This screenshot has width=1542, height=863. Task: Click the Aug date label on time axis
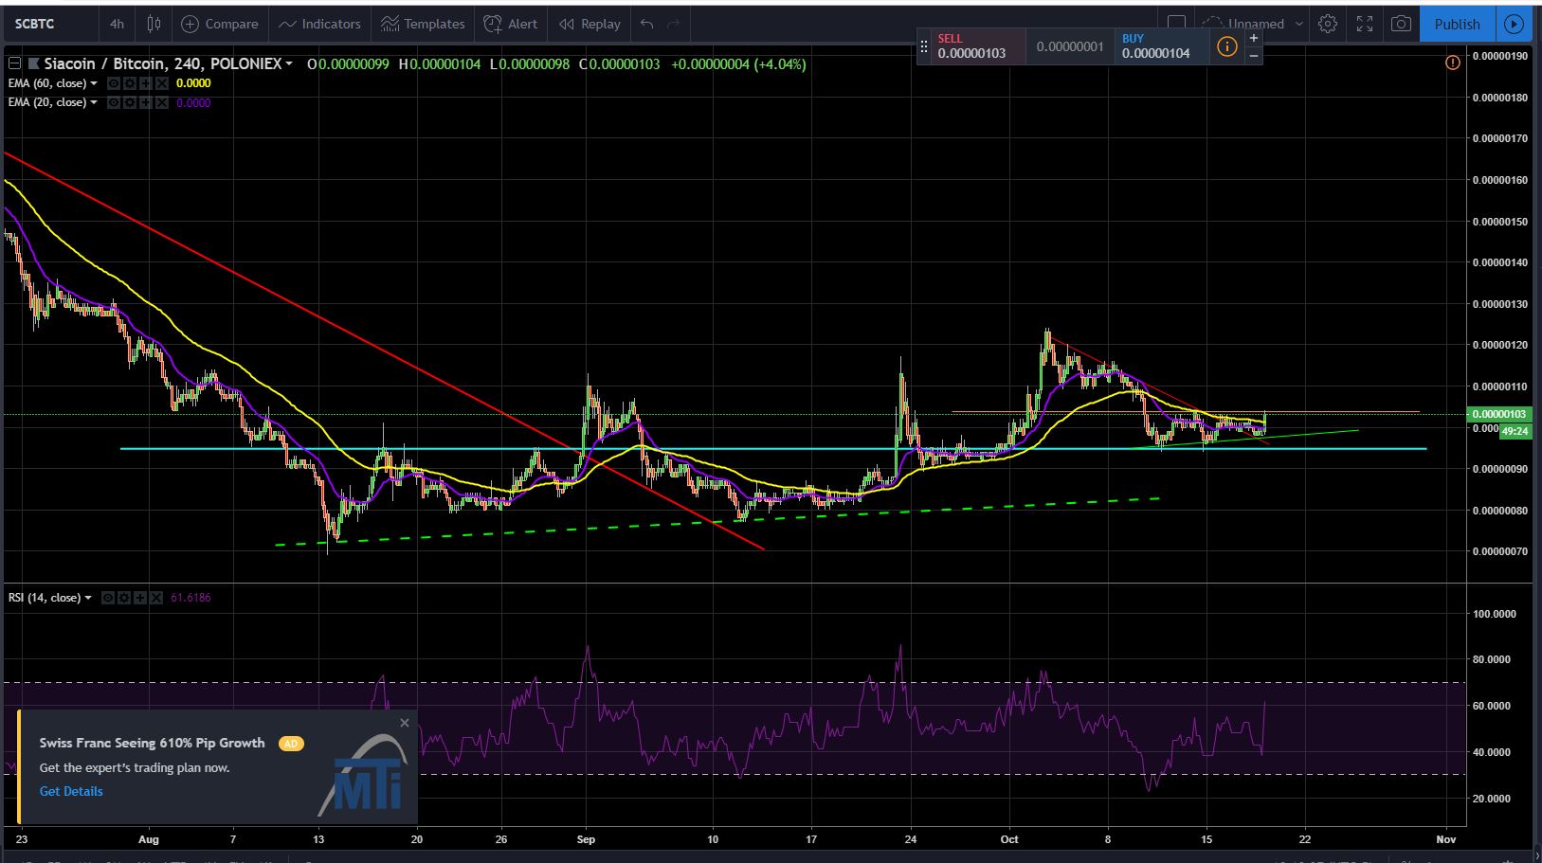pyautogui.click(x=148, y=838)
